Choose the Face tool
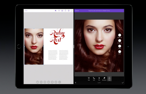 click(109, 79)
